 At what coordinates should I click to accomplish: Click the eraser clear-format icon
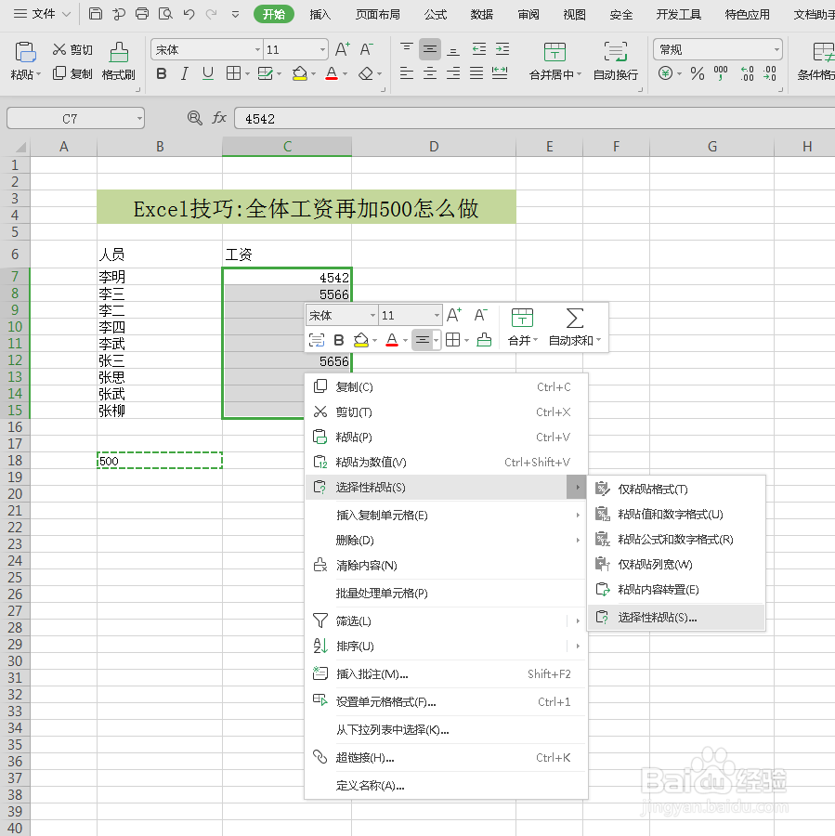coord(366,73)
